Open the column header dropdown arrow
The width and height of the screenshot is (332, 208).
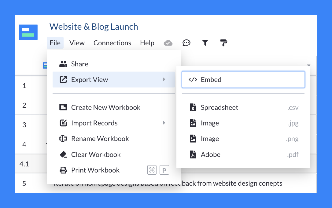[x=308, y=65]
